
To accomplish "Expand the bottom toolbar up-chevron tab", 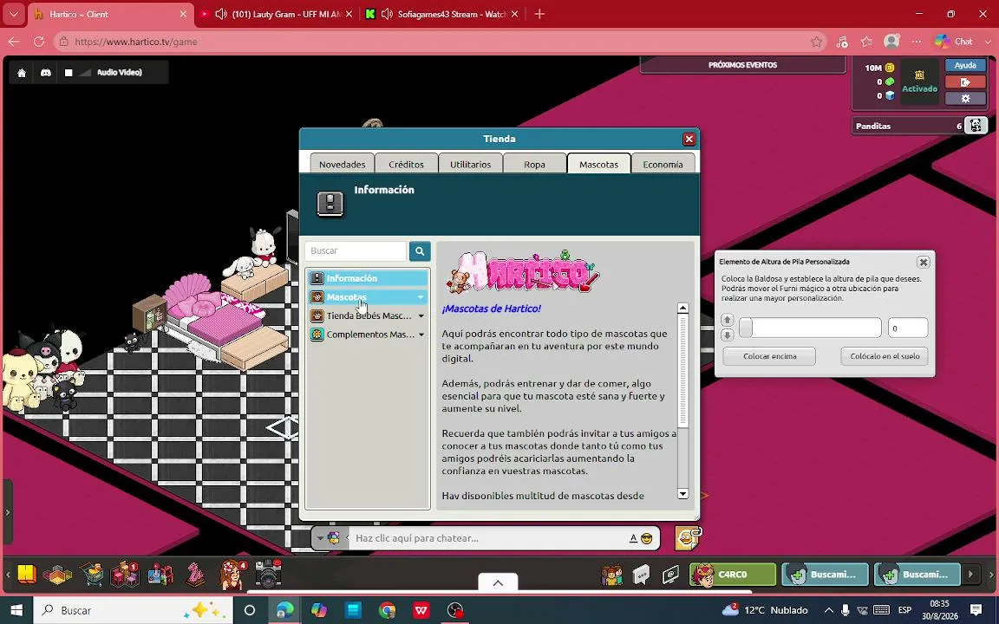I will click(x=499, y=582).
